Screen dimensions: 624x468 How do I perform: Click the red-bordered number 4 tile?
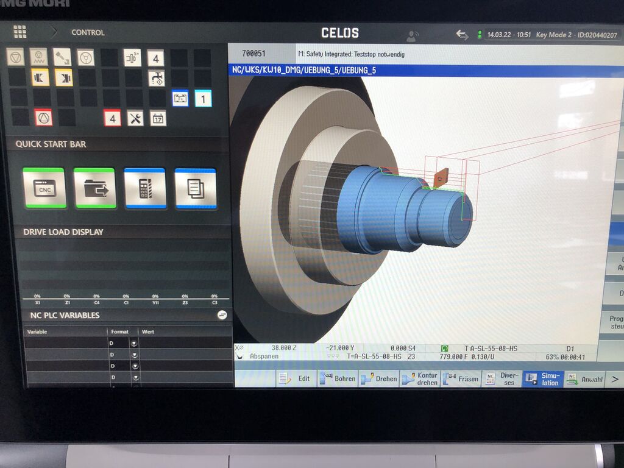pos(112,118)
